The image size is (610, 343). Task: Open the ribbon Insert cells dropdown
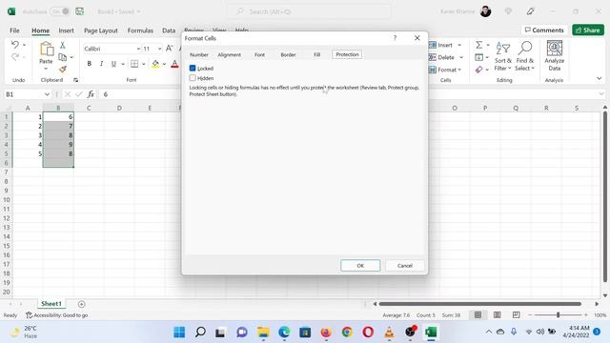tap(459, 45)
